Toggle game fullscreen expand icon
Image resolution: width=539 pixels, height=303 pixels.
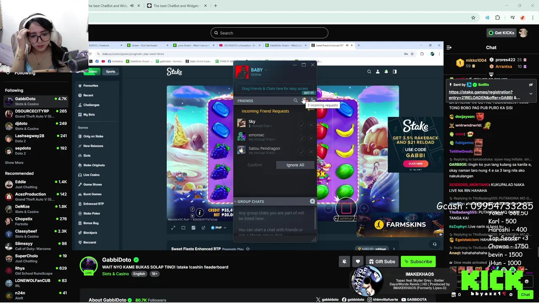coord(173,228)
